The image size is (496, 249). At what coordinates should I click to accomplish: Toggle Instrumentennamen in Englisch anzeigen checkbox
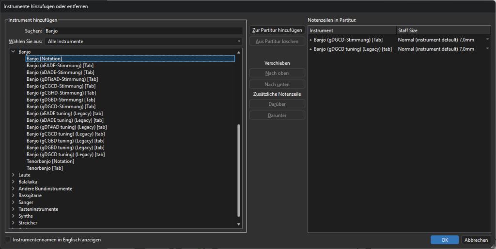tap(8, 239)
